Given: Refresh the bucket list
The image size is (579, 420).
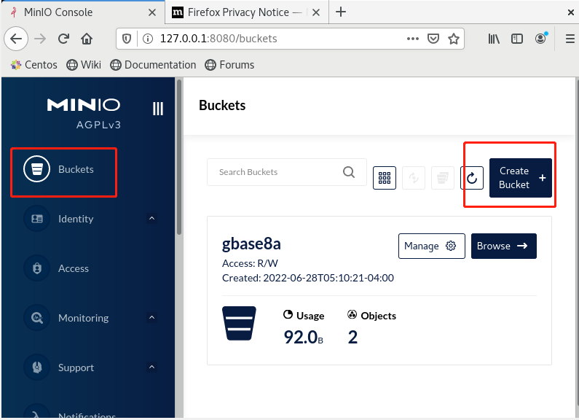Looking at the screenshot, I should 472,178.
